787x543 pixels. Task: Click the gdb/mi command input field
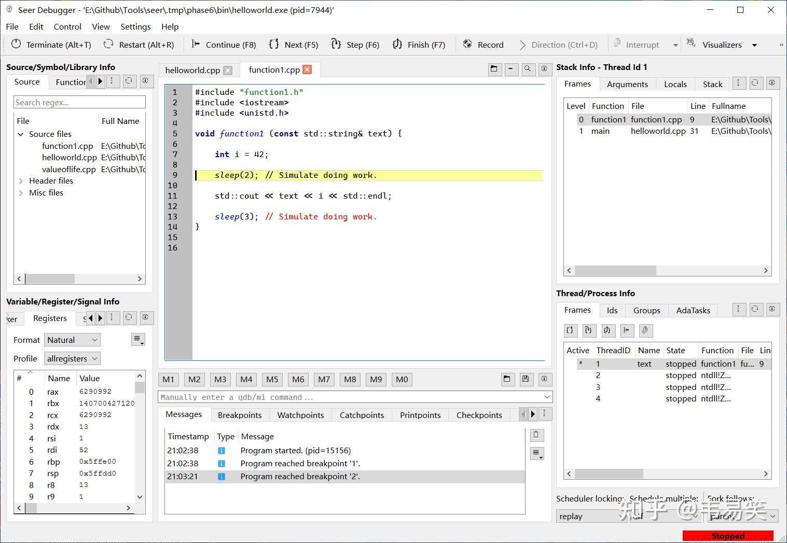click(x=355, y=397)
